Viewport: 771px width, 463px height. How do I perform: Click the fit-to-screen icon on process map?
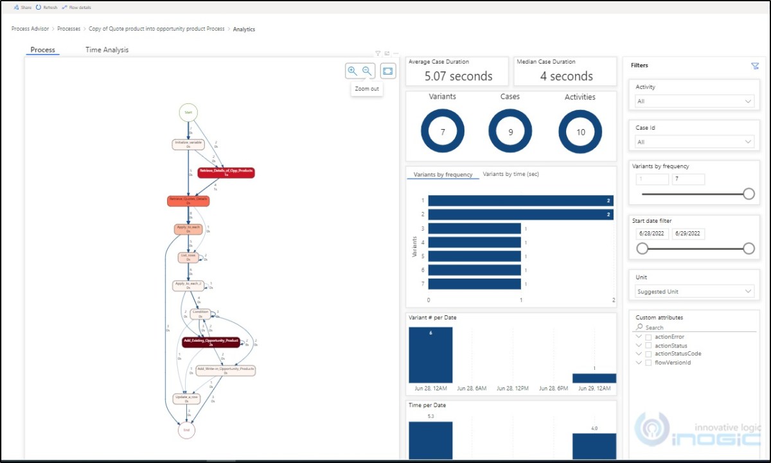(x=387, y=71)
